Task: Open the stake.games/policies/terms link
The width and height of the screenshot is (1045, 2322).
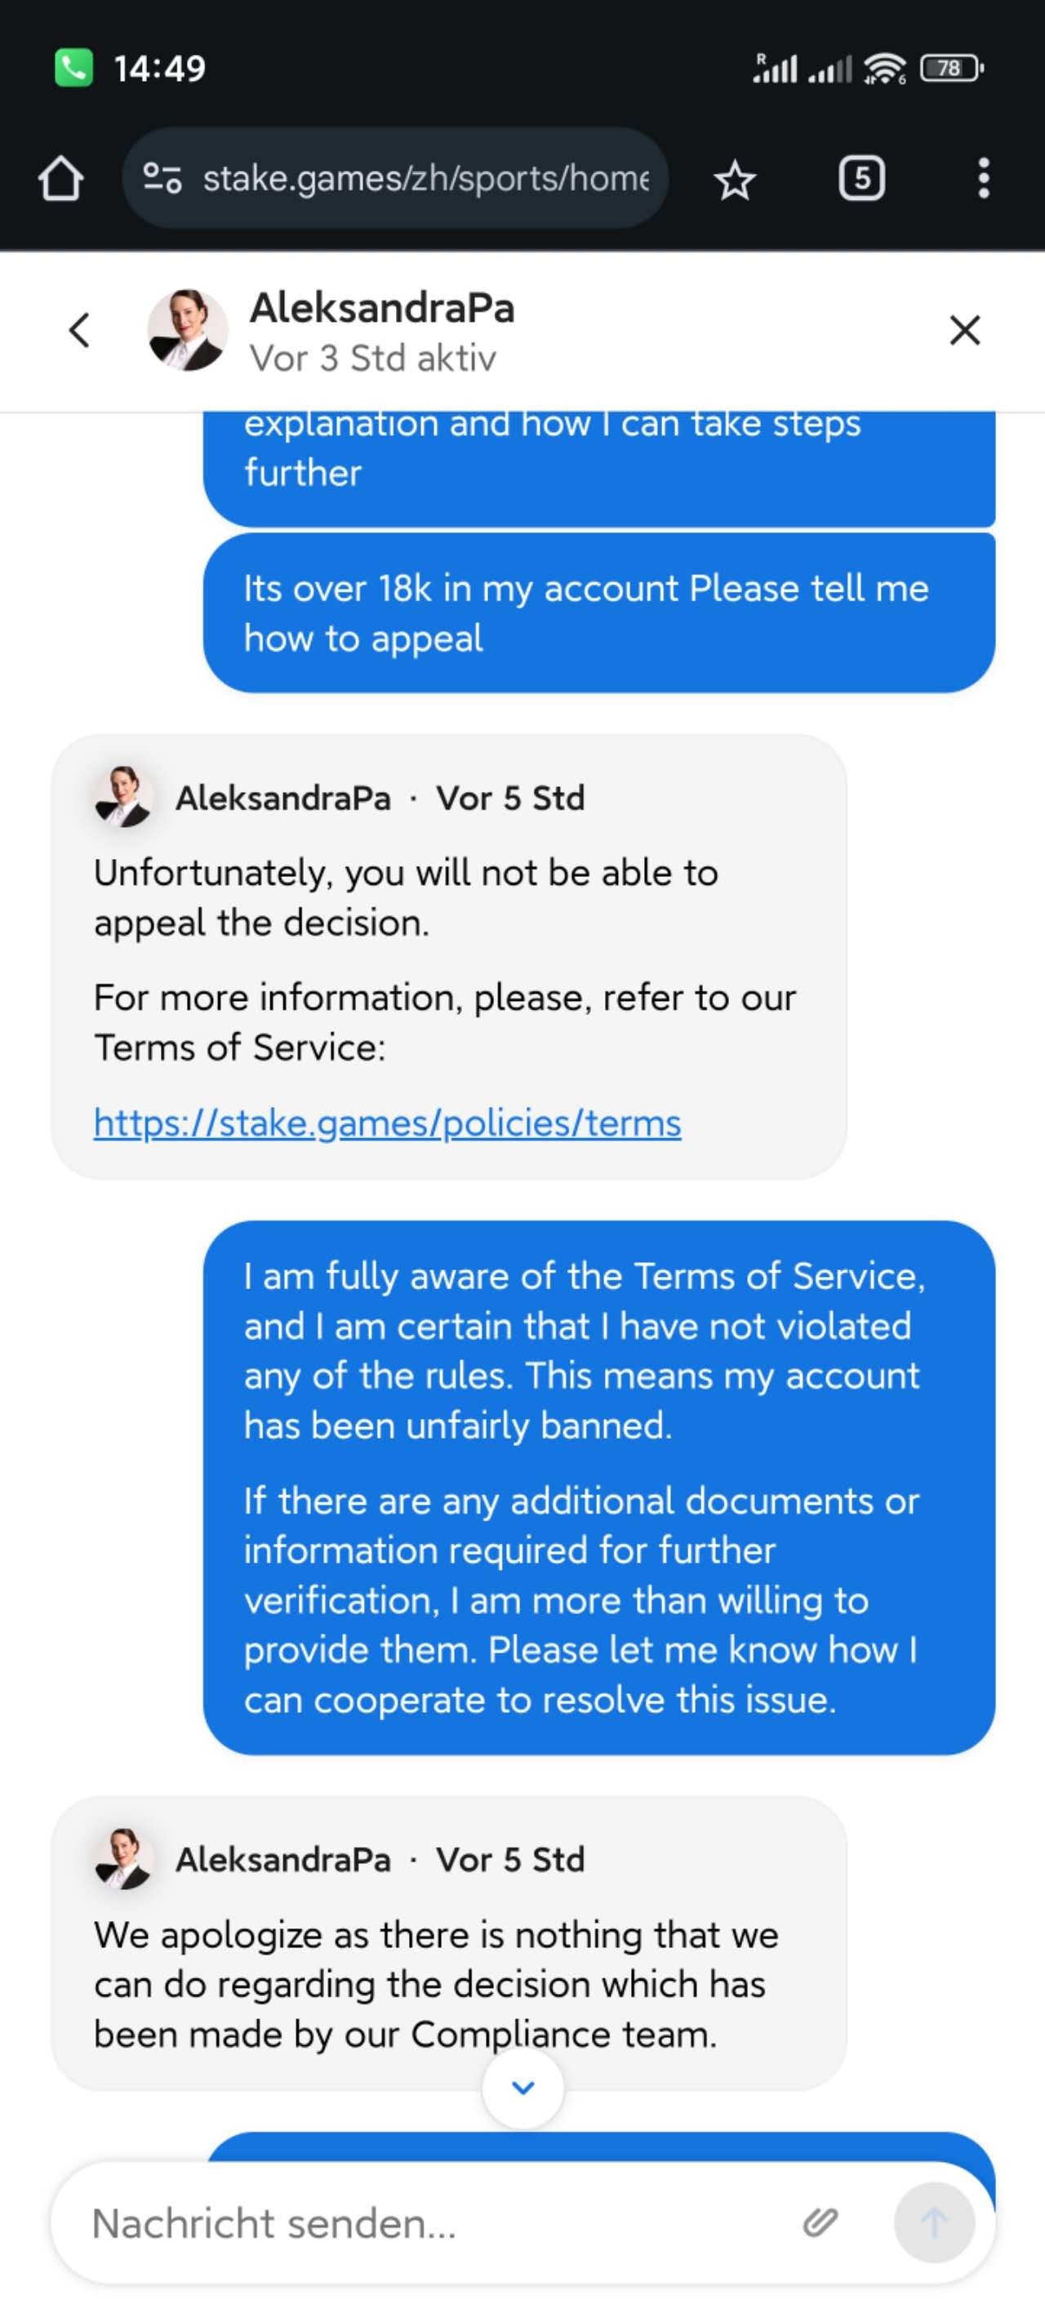Action: [x=388, y=1123]
